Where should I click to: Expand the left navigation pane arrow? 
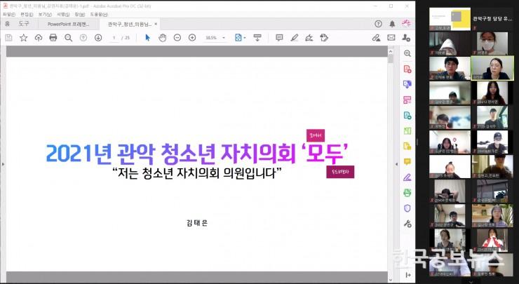pos(3,163)
